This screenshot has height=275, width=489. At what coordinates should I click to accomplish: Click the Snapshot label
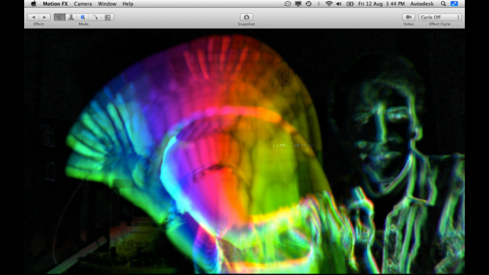(x=246, y=24)
